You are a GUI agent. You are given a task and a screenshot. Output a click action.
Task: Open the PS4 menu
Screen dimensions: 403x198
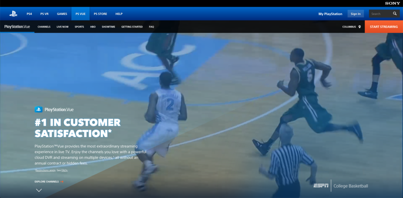pos(29,14)
